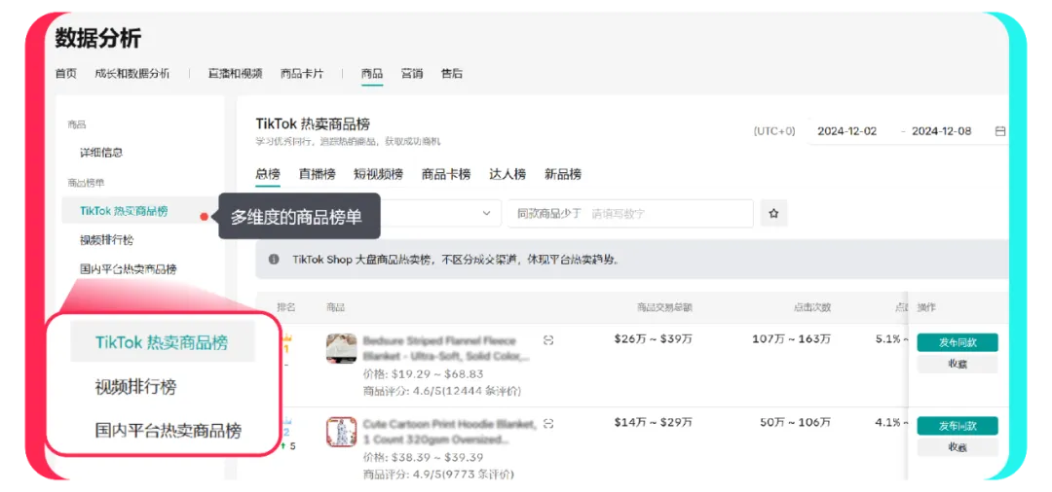Open the Cute Cartoon Hoodie Blanket thumbnail
Viewport: 1052px width, 492px height.
click(342, 432)
